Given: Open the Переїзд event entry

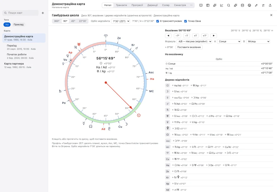Looking at the screenshot, I should click(x=24, y=47).
